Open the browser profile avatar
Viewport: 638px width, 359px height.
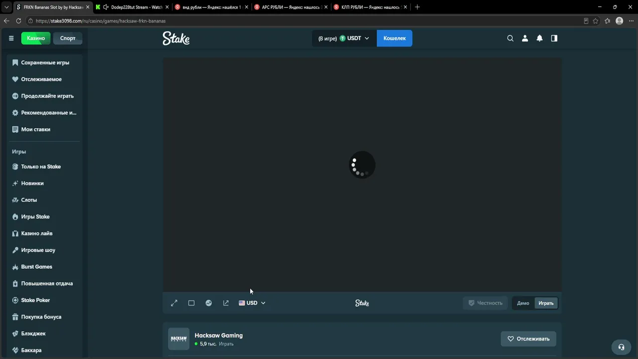click(x=620, y=21)
